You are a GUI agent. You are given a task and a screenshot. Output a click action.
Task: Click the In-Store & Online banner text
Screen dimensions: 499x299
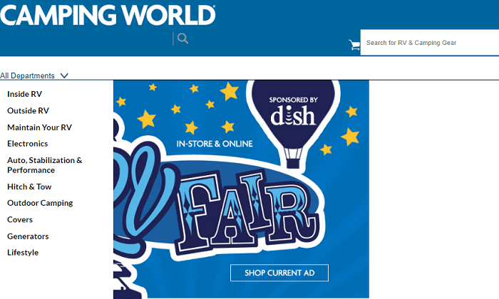pyautogui.click(x=215, y=144)
